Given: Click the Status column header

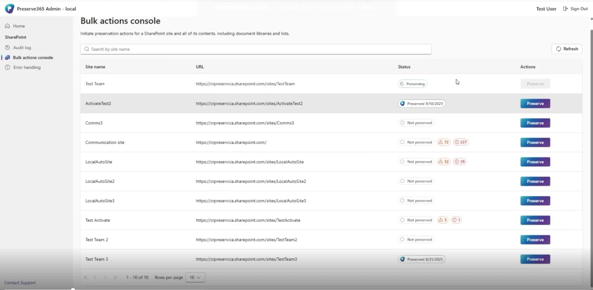Looking at the screenshot, I should [x=404, y=67].
